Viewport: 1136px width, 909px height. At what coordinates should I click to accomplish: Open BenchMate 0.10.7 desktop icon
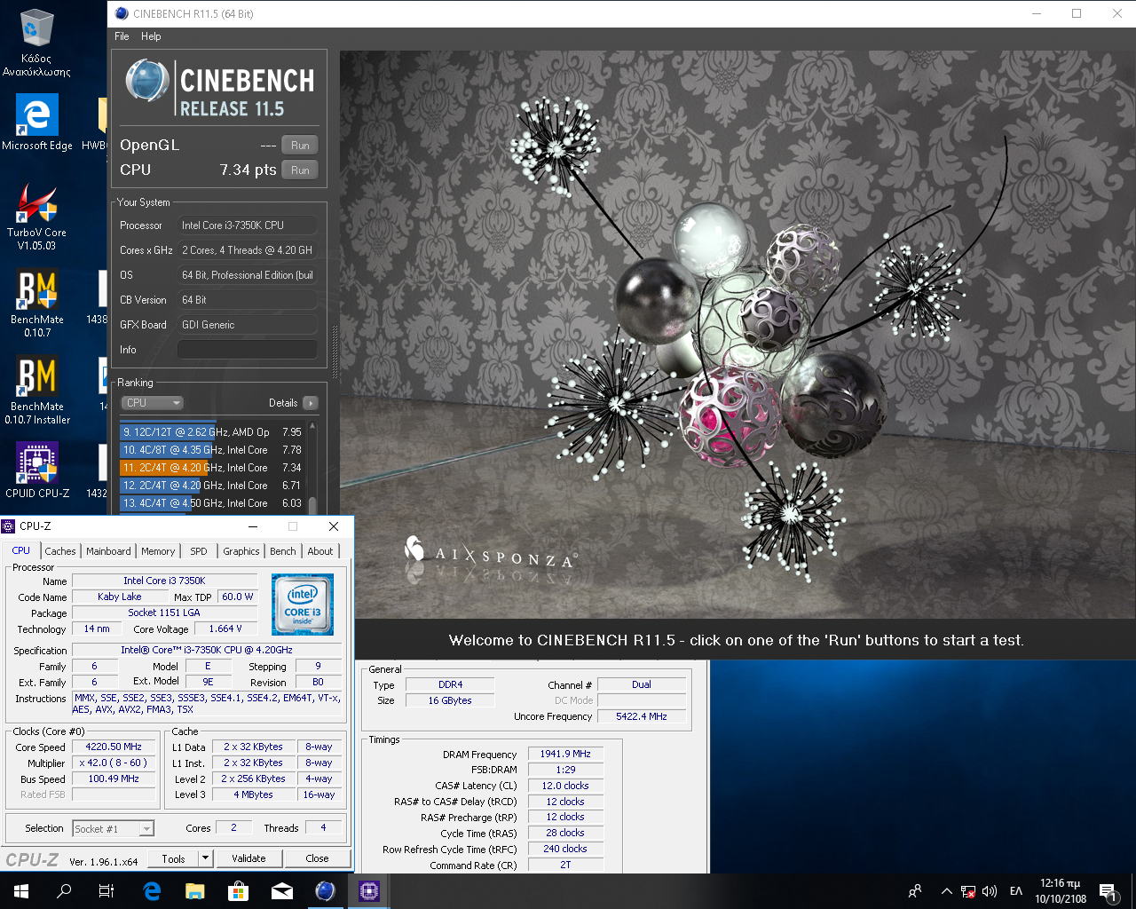[x=36, y=304]
